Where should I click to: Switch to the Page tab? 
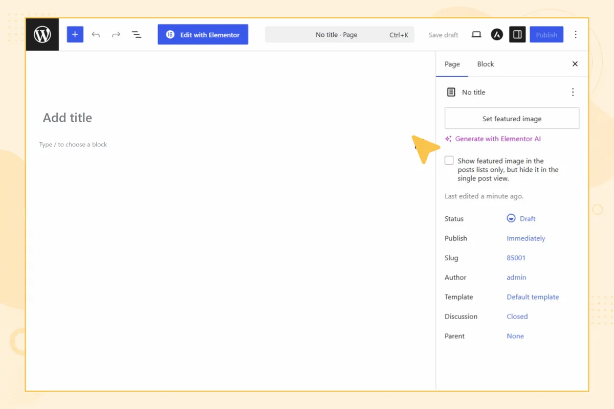pos(452,64)
